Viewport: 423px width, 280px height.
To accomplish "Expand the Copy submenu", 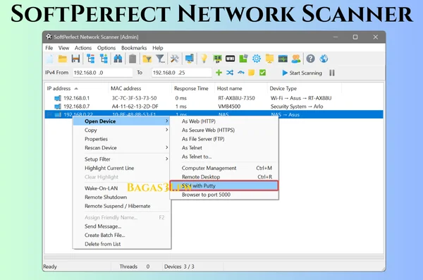I will point(121,130).
